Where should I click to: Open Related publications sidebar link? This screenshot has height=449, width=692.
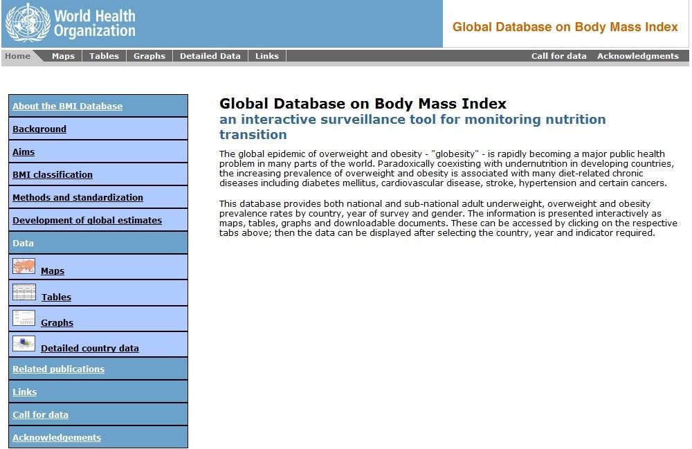(58, 369)
